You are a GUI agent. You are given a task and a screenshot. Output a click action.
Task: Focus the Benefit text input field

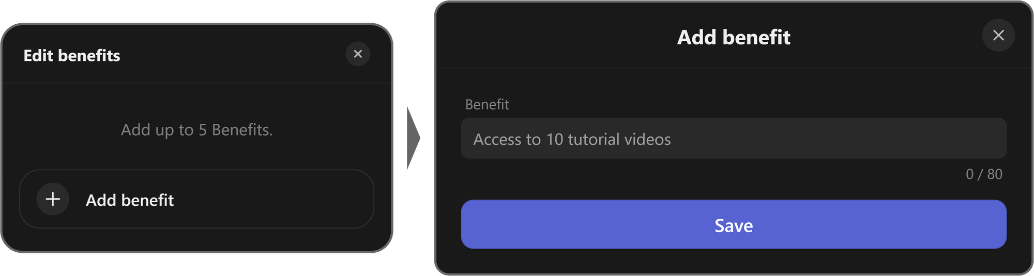click(734, 138)
